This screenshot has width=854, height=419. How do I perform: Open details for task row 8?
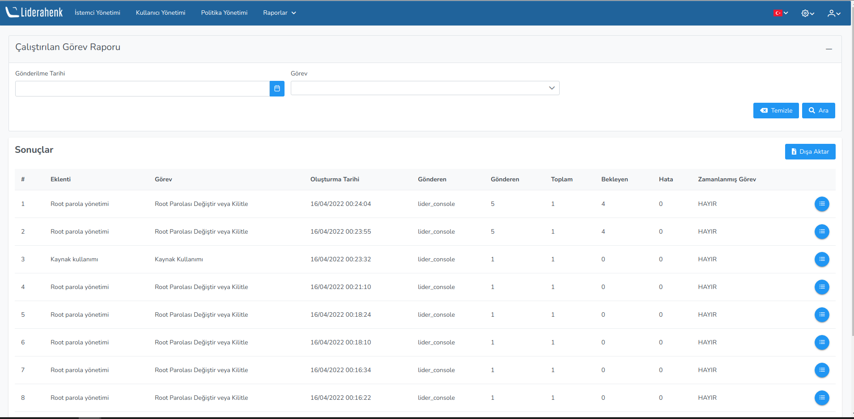pos(822,398)
